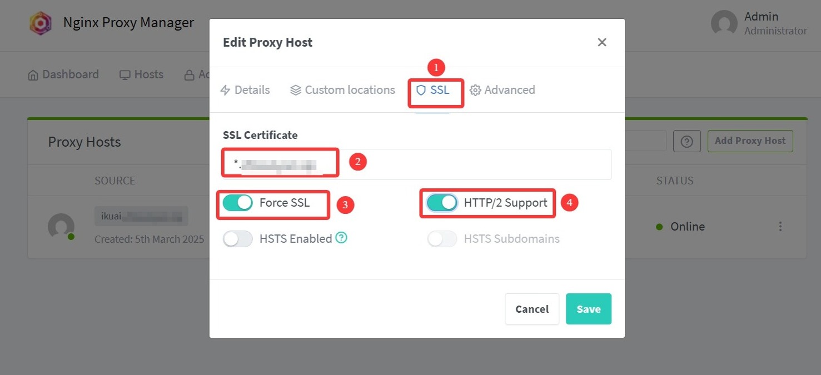Click the ikuai proxy host avatar icon
Viewport: 821px width, 375px height.
[61, 227]
